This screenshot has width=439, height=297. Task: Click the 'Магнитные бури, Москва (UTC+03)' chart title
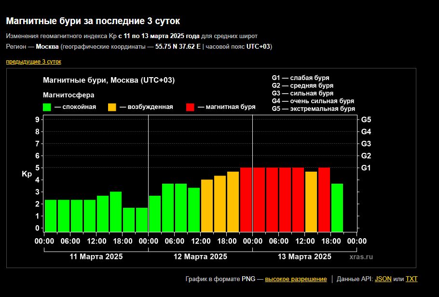click(x=109, y=80)
